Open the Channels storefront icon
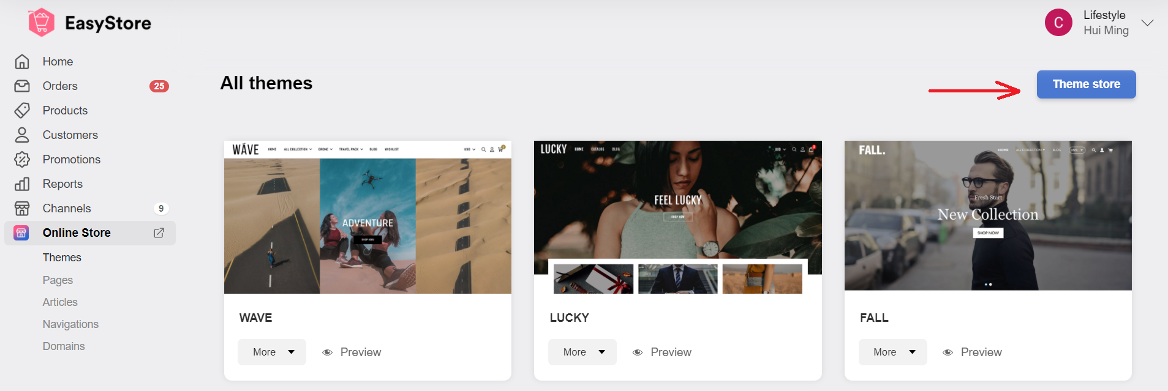 (x=22, y=209)
